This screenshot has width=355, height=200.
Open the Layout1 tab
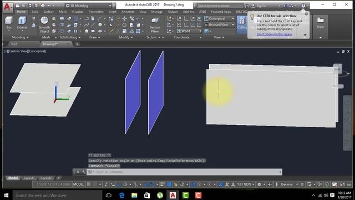(29, 178)
